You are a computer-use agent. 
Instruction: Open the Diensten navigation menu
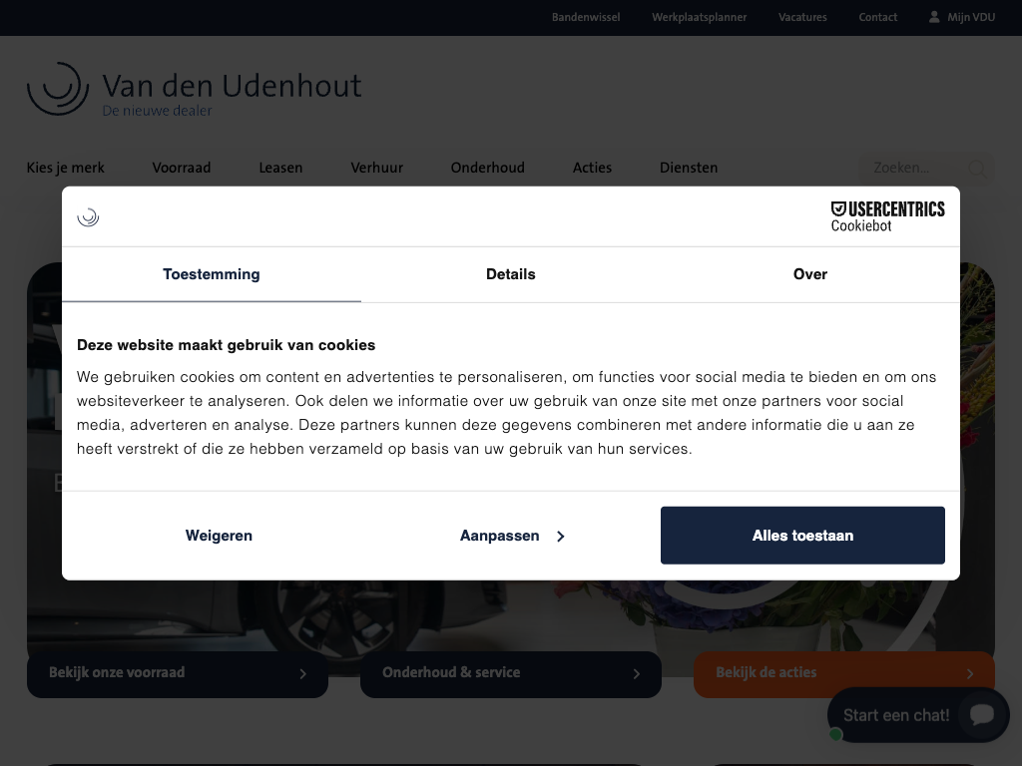coord(688,168)
